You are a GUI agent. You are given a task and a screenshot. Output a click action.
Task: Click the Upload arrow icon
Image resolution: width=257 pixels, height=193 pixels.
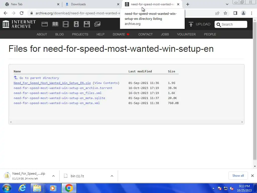click(191, 24)
